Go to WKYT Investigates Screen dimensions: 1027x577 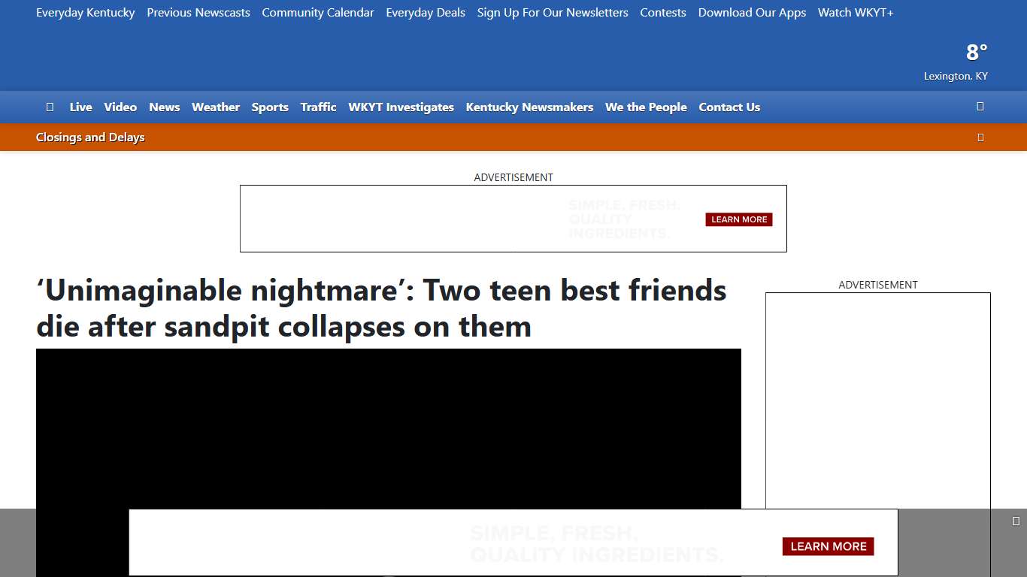401,107
